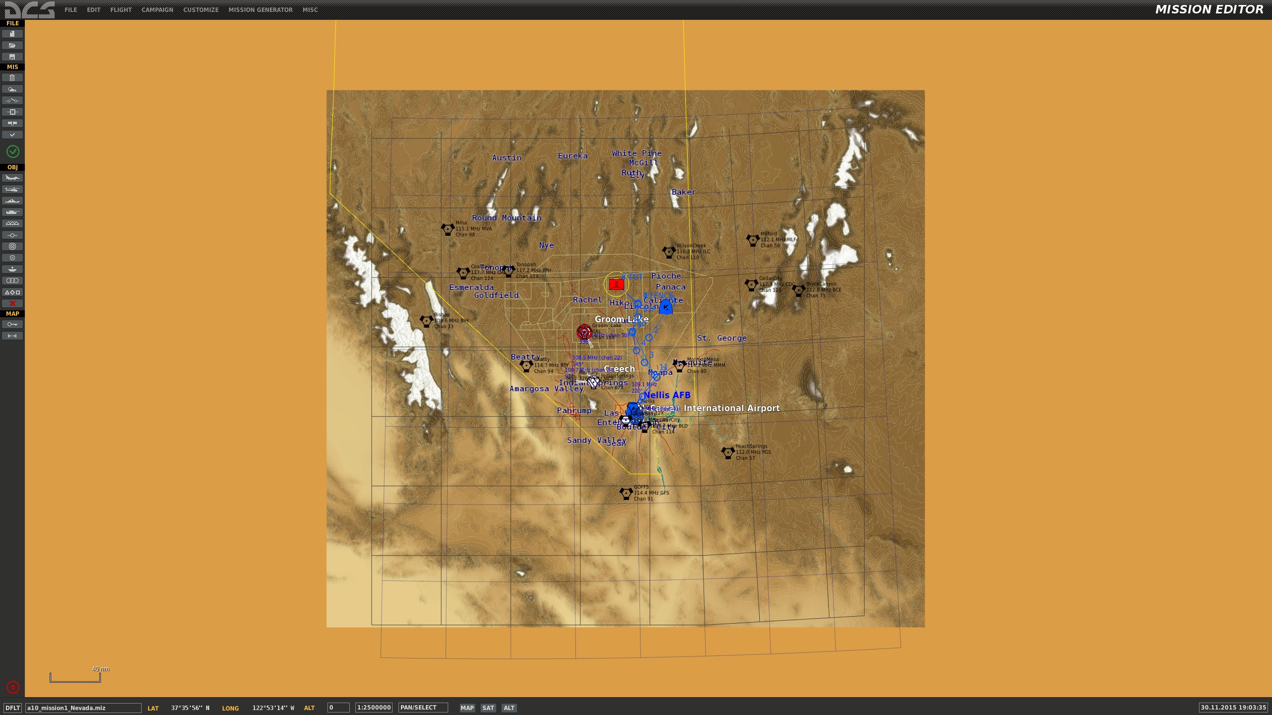Select the red airbase marker at Groom Lake
Image resolution: width=1272 pixels, height=715 pixels.
(x=584, y=332)
